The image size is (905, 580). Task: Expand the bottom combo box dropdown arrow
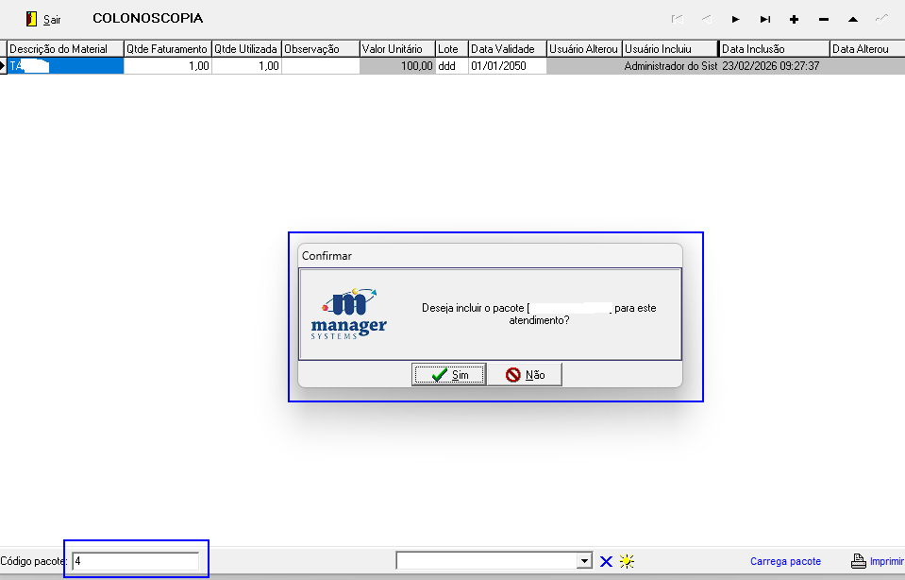(x=585, y=561)
